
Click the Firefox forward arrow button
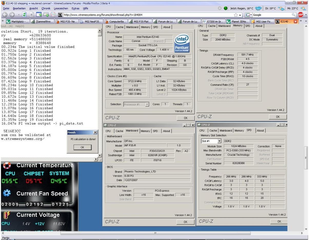coord(12,15)
